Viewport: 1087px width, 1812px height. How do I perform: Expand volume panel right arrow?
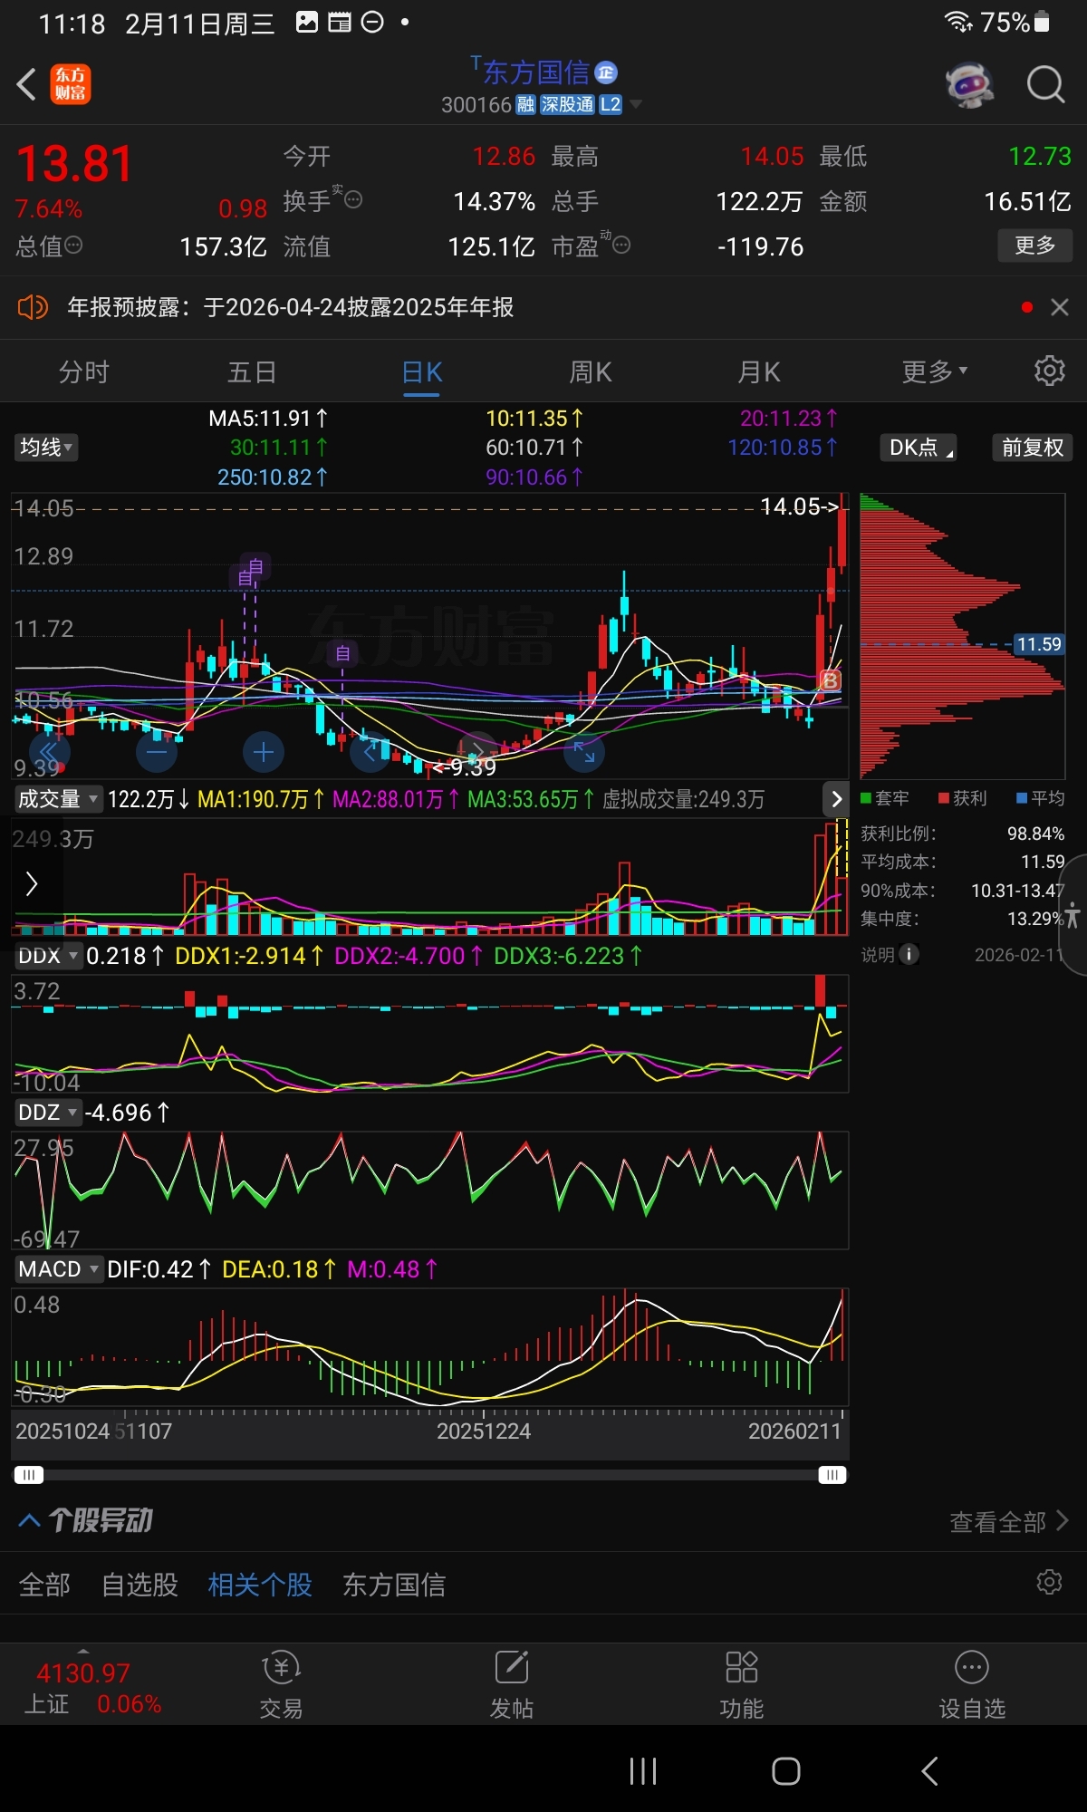835,799
